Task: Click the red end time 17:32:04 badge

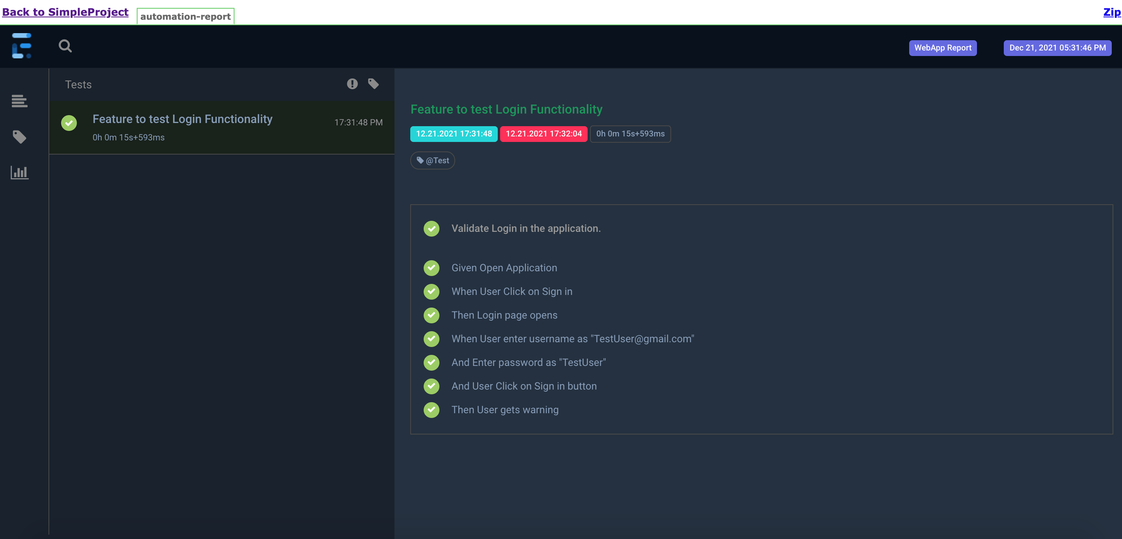Action: (543, 134)
